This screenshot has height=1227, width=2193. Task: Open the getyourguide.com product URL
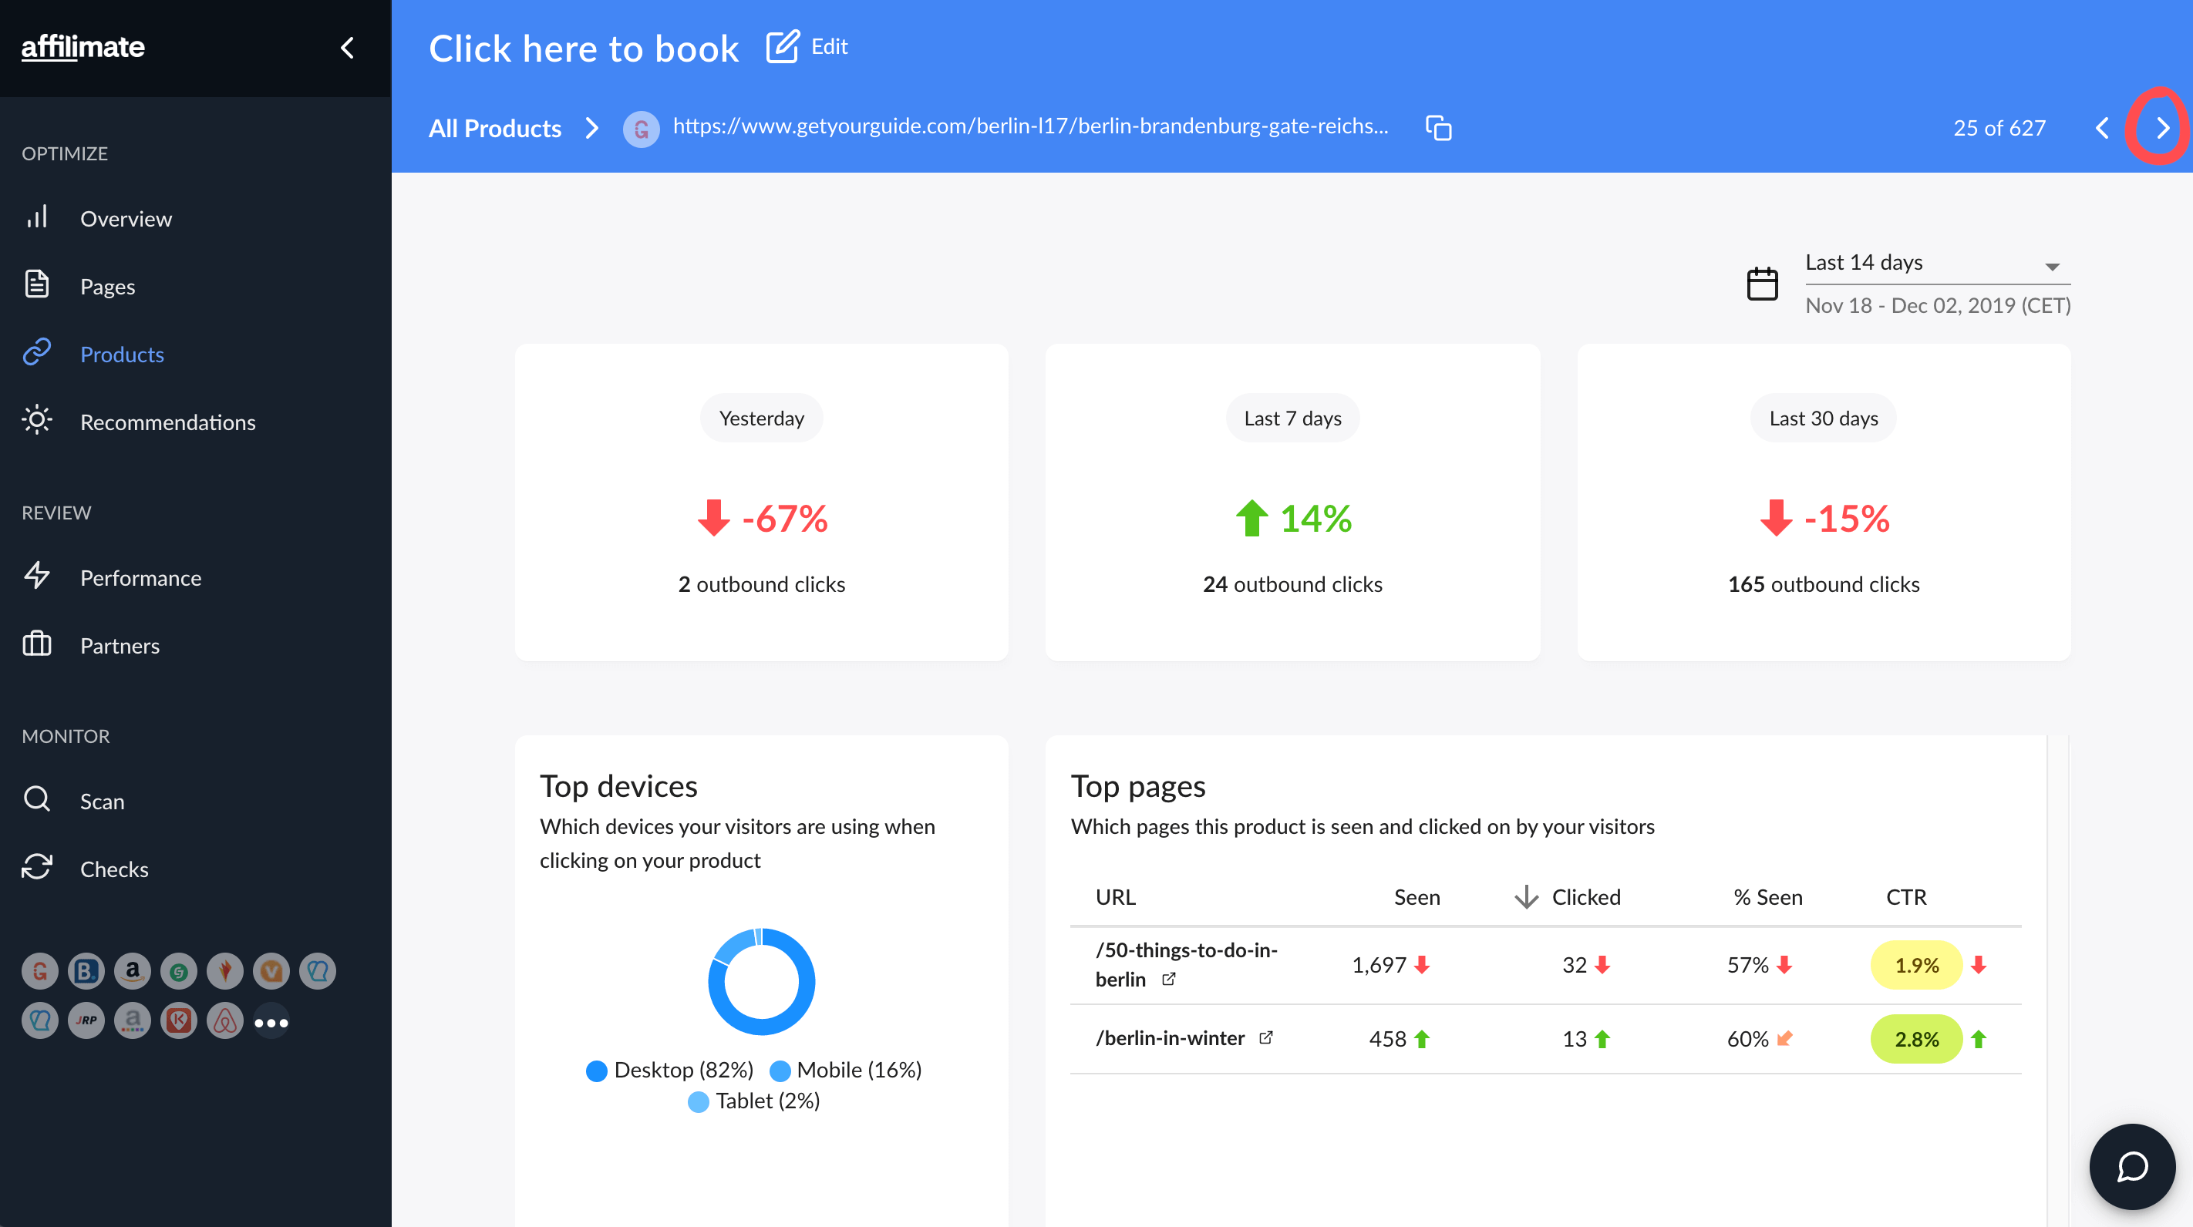tap(1030, 126)
